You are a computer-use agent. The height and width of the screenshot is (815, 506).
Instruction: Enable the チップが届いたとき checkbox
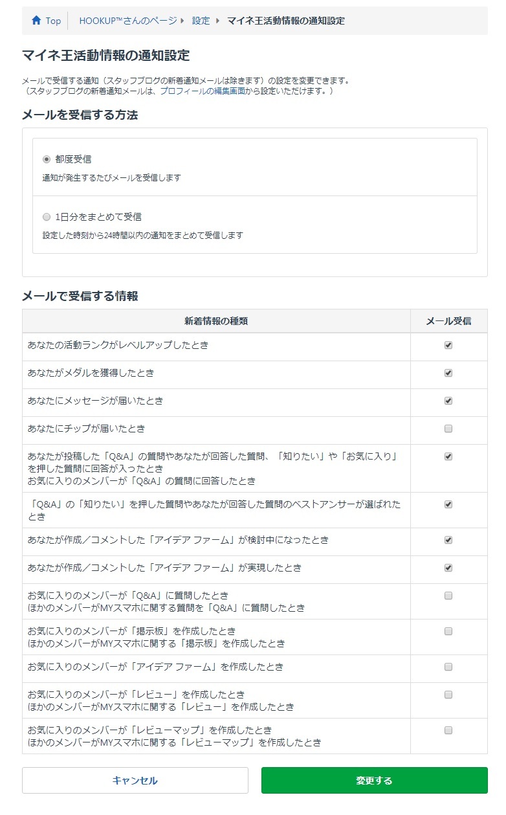point(448,429)
